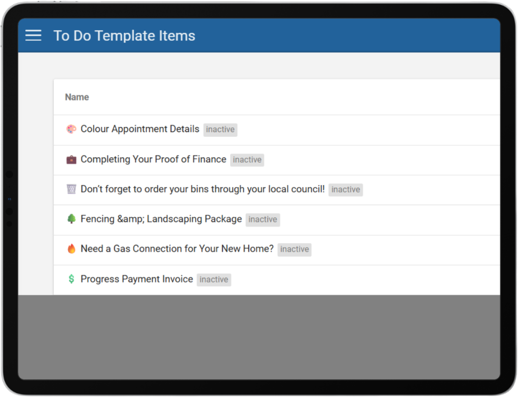519x398 pixels.
Task: Click inactive badge on Colour Appointment Details
Action: [220, 130]
